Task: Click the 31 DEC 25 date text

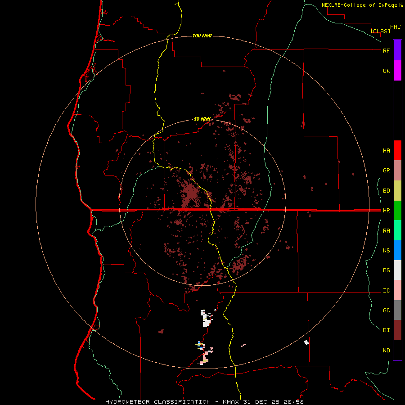Action: 262,402
